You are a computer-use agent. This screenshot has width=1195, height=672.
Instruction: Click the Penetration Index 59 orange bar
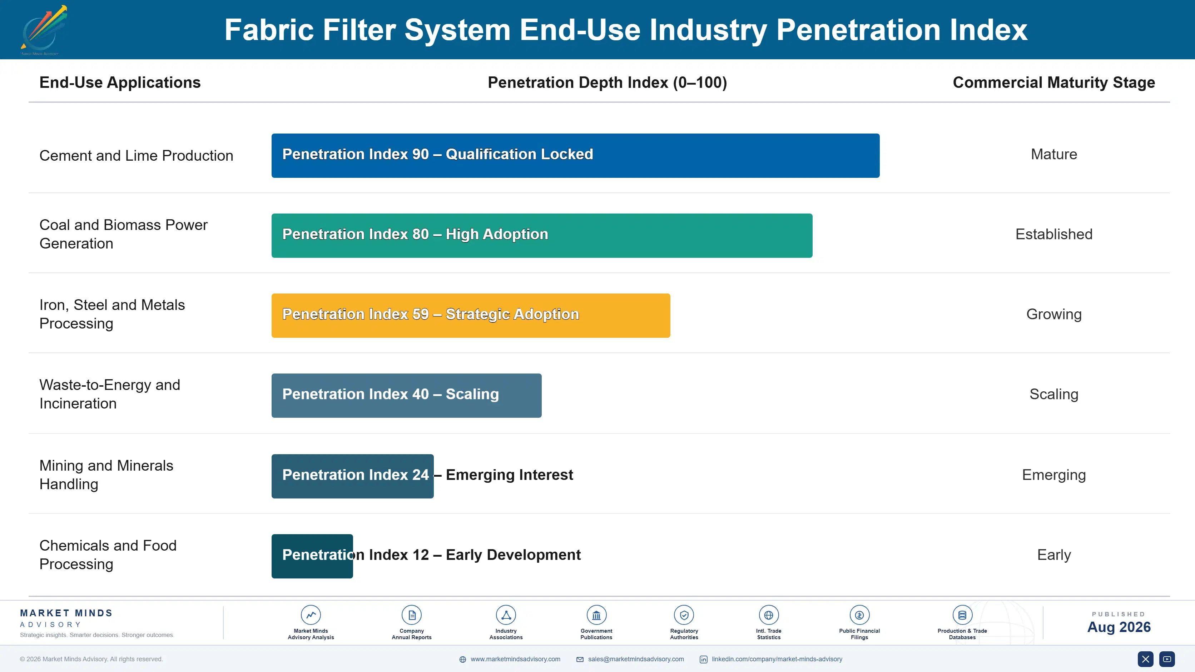tap(471, 316)
